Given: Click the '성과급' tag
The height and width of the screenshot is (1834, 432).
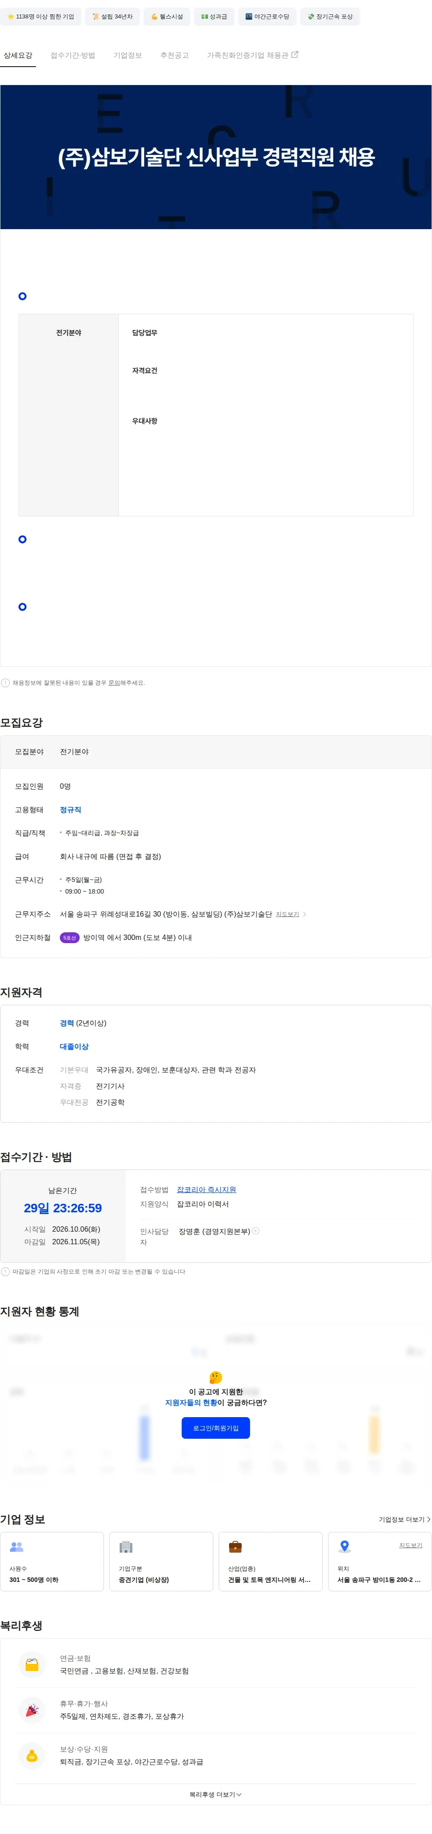Looking at the screenshot, I should pos(213,16).
